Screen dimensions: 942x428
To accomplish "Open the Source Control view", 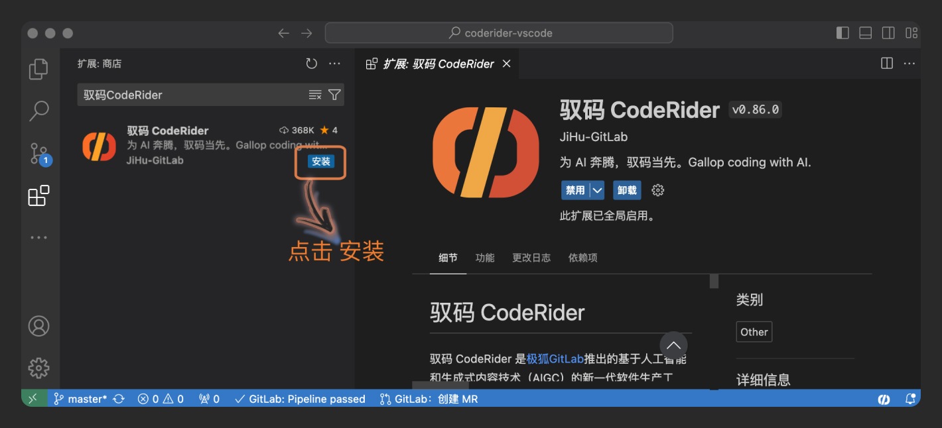I will click(38, 154).
